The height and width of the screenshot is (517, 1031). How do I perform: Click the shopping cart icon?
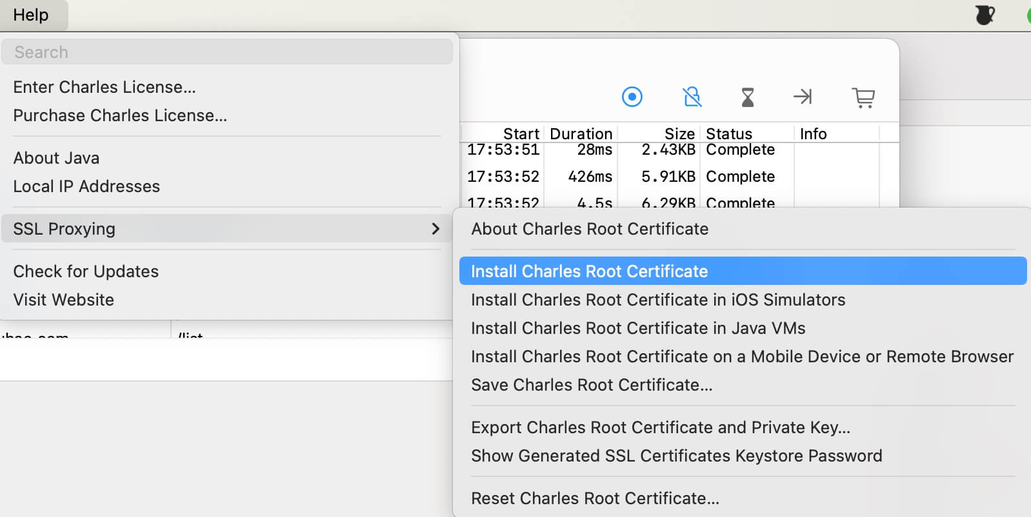863,97
